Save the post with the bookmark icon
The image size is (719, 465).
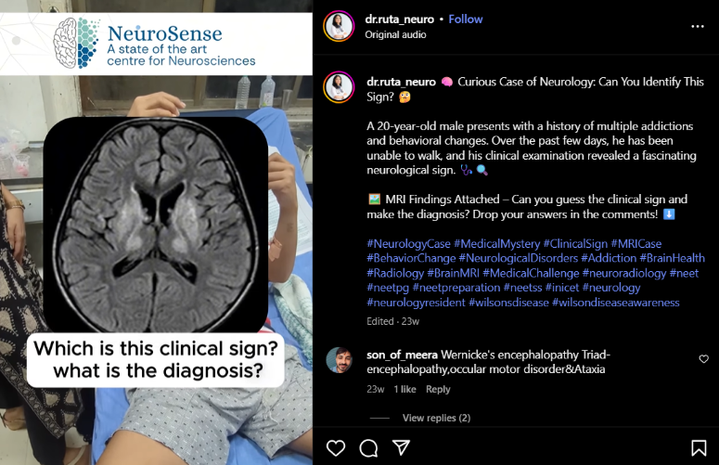click(x=699, y=448)
